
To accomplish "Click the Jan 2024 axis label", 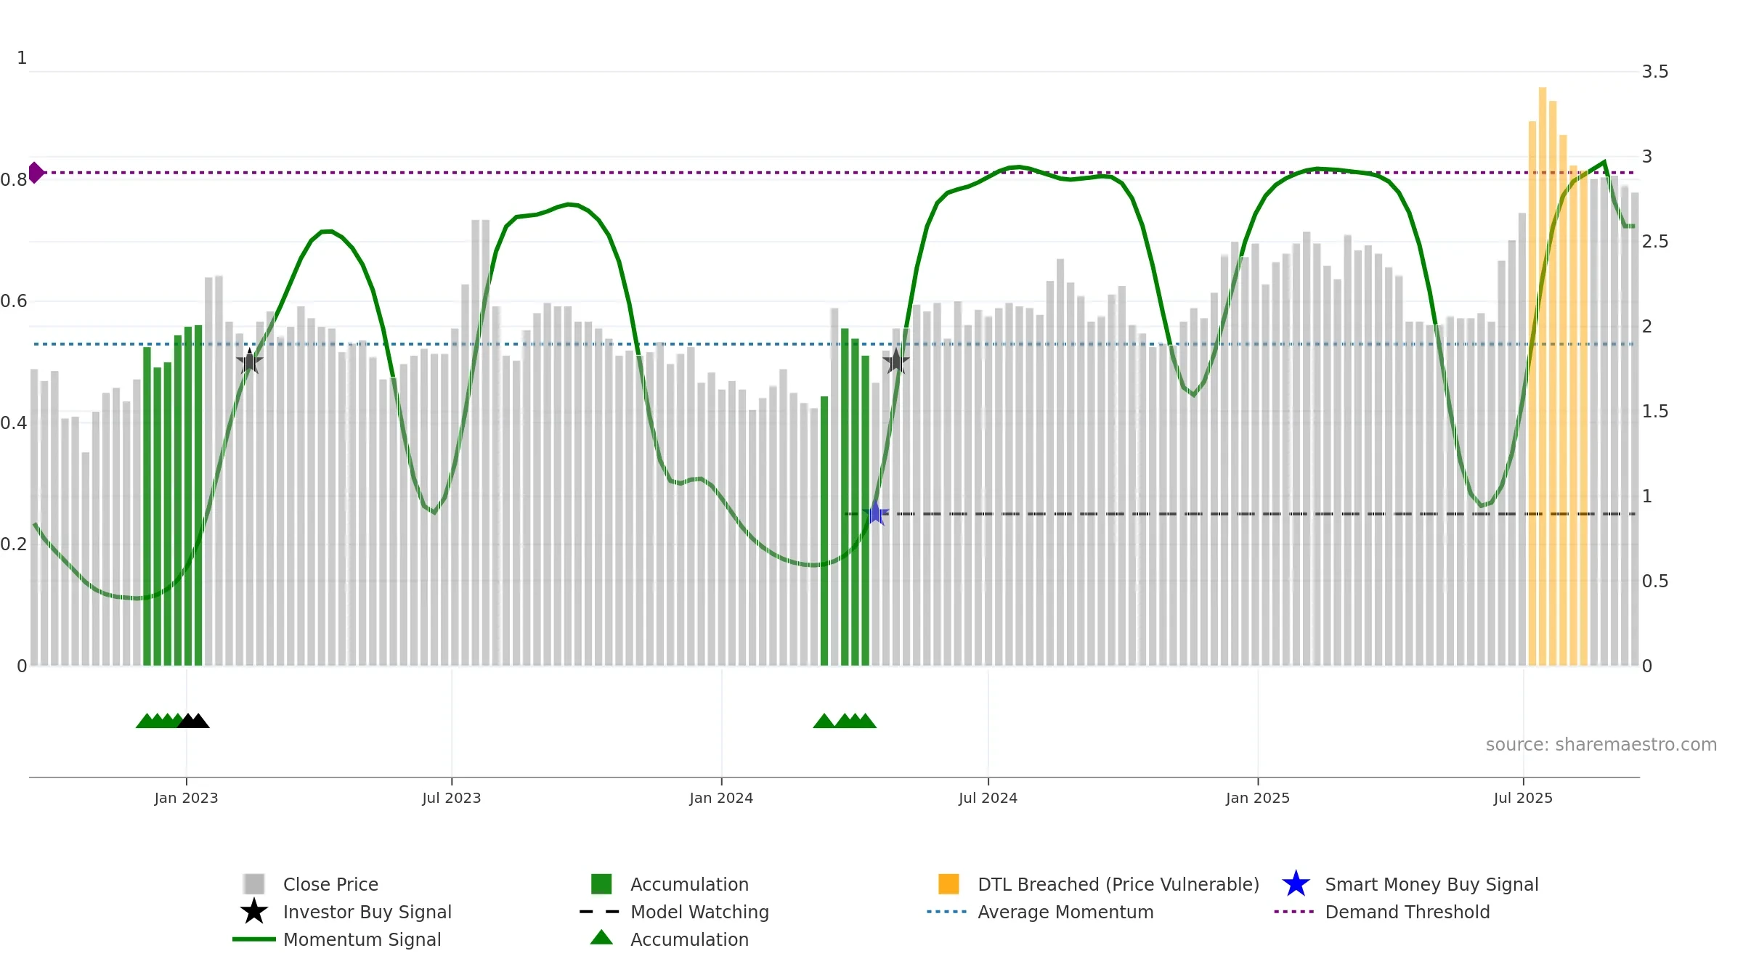I will (x=721, y=799).
